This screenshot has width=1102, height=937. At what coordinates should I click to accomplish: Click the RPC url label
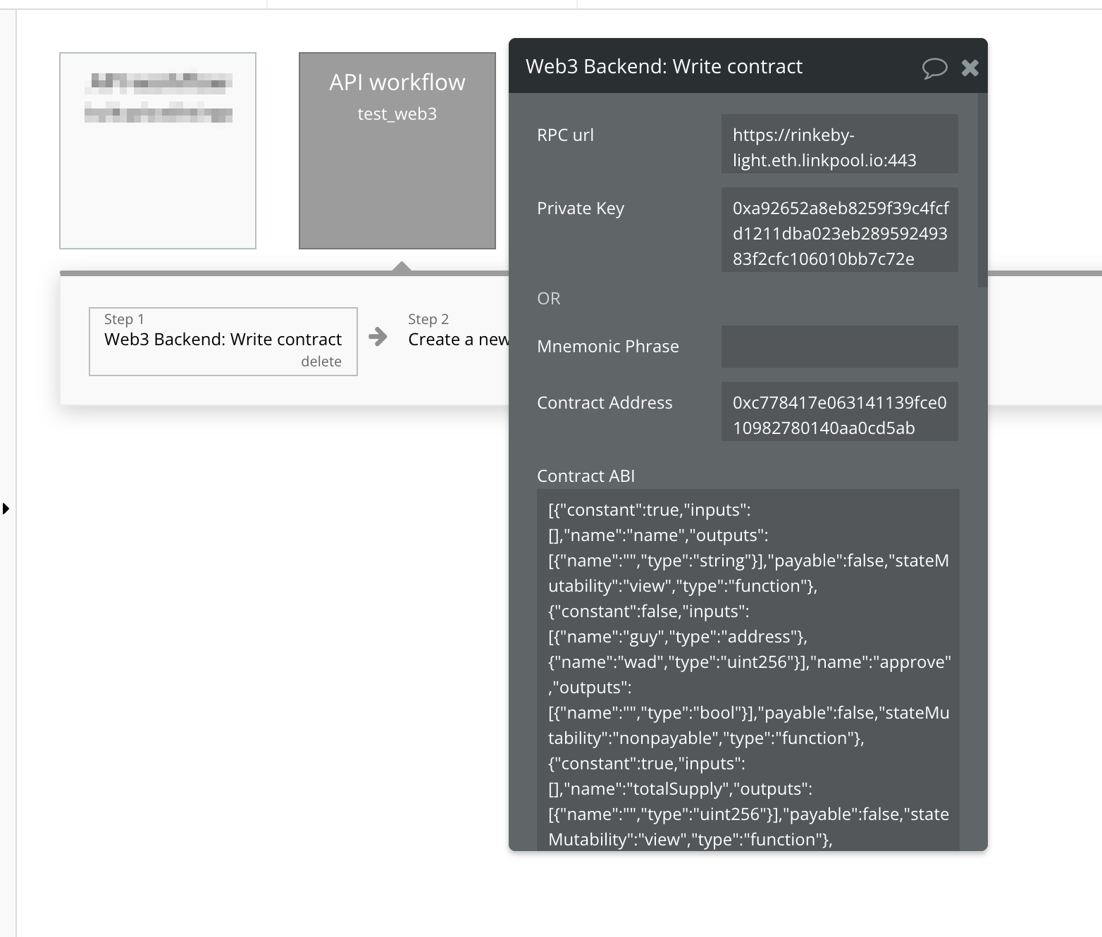pos(566,135)
